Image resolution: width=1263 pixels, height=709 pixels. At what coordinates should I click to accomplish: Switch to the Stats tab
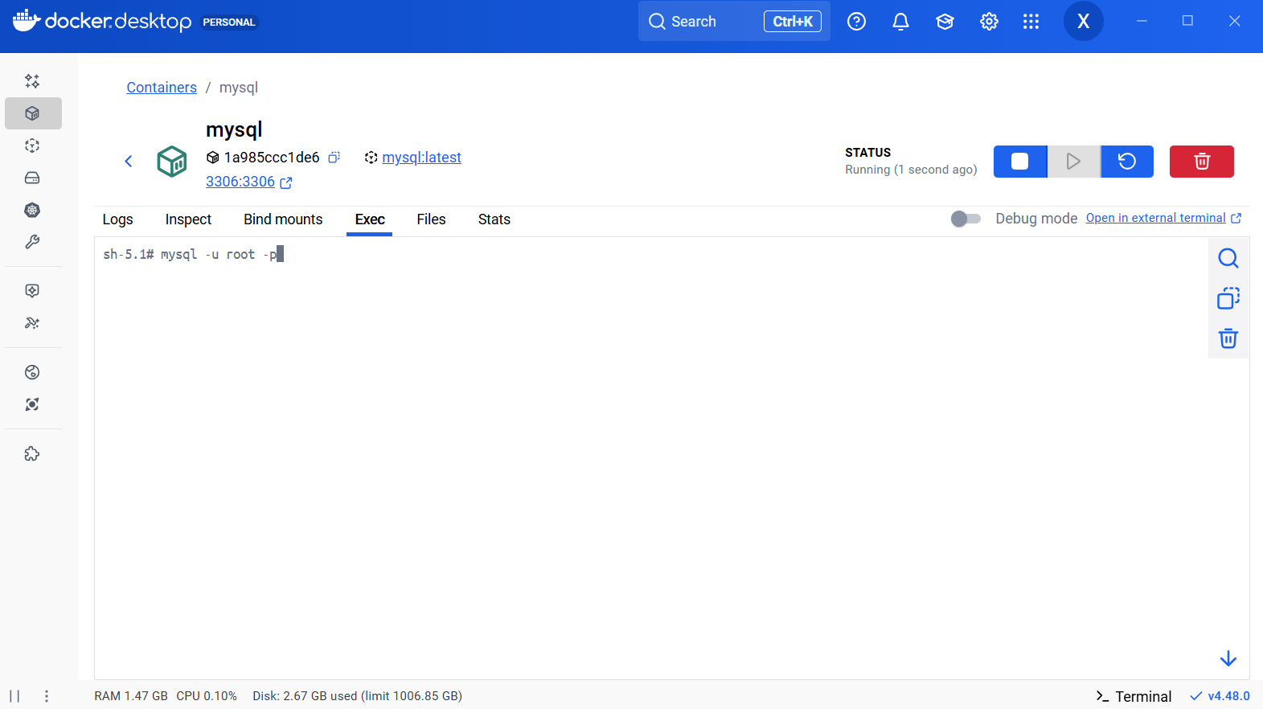point(494,219)
